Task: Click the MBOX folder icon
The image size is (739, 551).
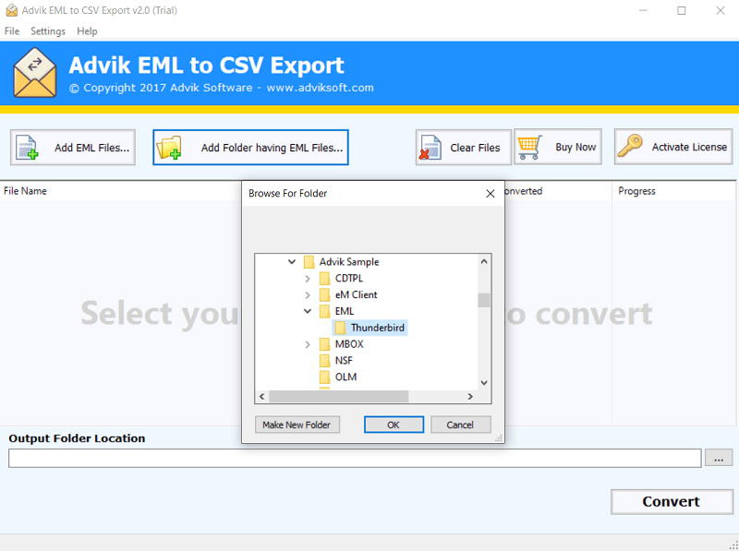Action: point(325,344)
